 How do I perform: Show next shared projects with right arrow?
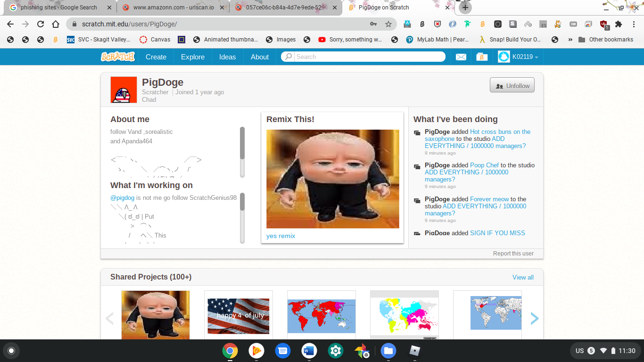(534, 319)
